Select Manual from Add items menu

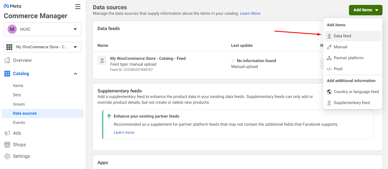click(353, 47)
